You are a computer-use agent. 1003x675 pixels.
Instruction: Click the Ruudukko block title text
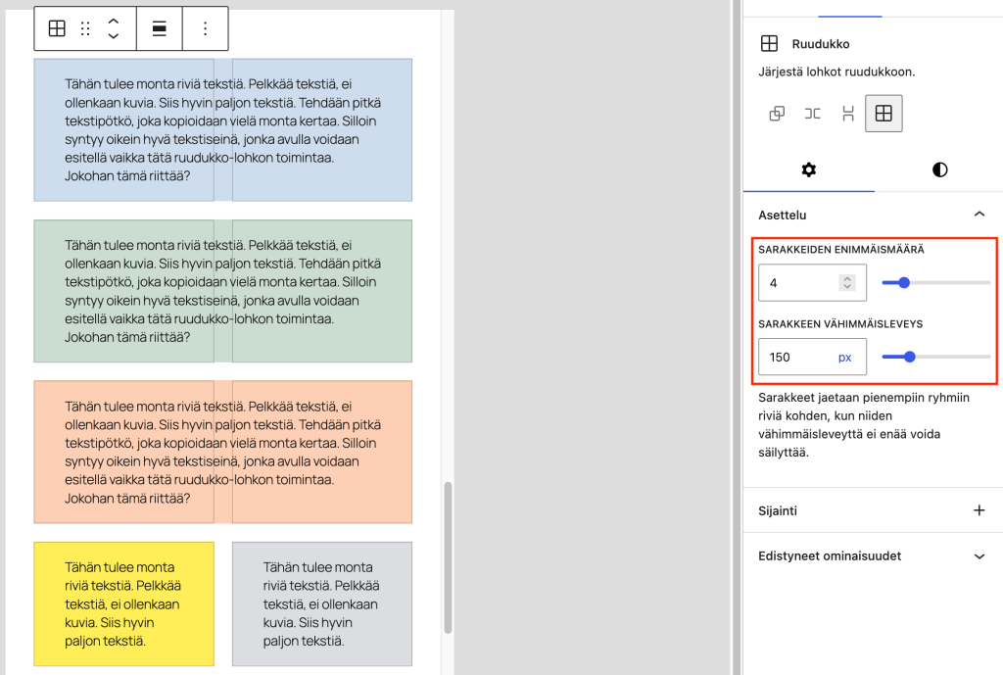point(820,43)
